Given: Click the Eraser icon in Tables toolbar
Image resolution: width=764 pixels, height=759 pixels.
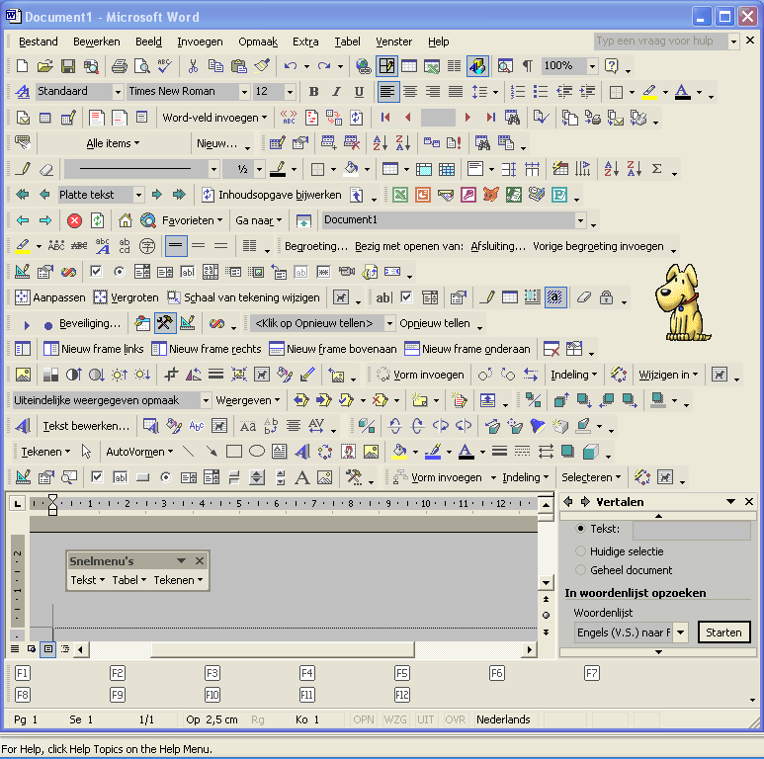Looking at the screenshot, I should pos(45,169).
